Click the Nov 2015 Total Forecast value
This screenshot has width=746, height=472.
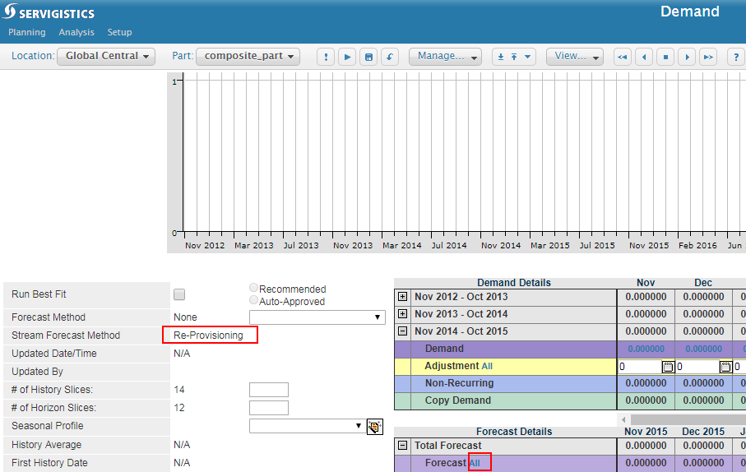[x=646, y=446]
